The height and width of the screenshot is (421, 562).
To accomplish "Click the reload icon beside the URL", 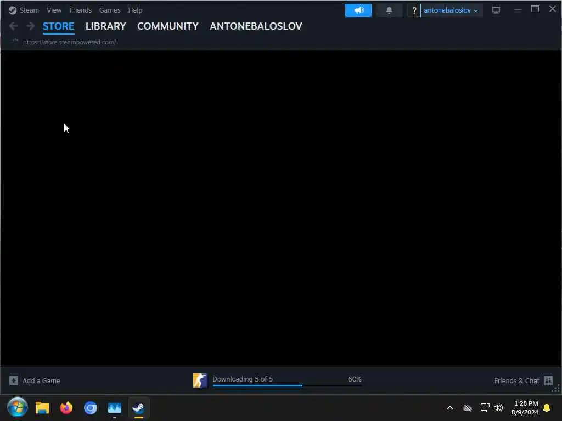I will pyautogui.click(x=14, y=42).
